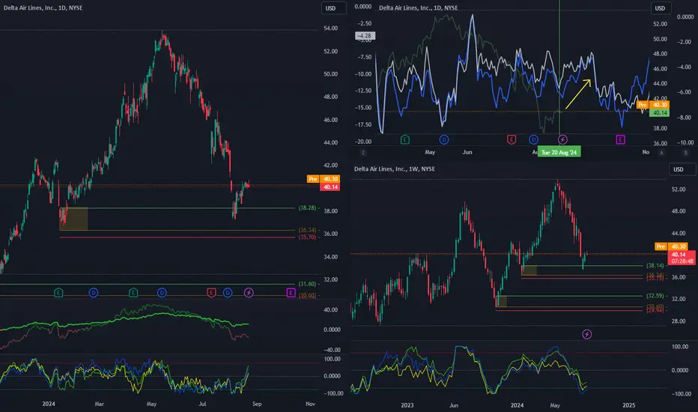This screenshot has width=698, height=412.
Task: Click the orange Pre 40.30 label in weekly chart
Action: [x=671, y=246]
